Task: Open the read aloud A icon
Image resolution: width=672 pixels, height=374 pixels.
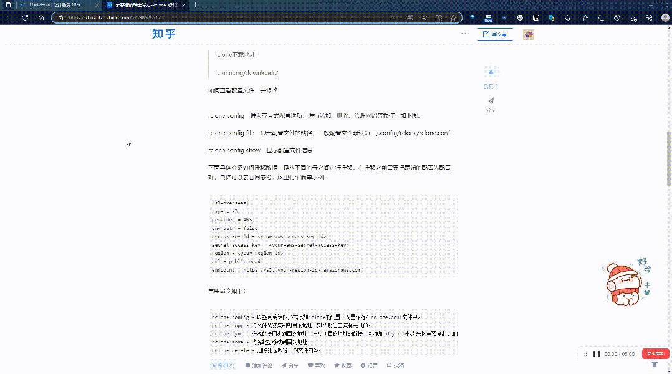Action: pos(425,17)
